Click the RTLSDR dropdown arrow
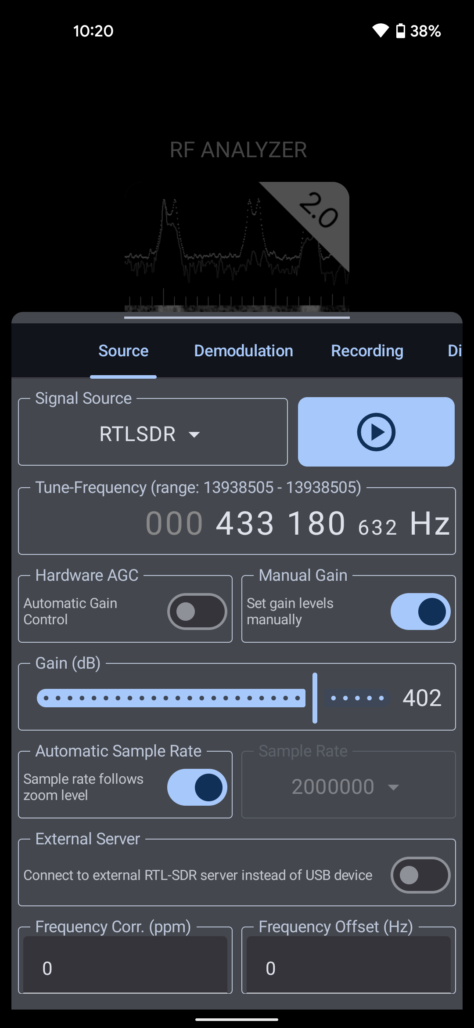This screenshot has height=1028, width=474. tap(194, 434)
